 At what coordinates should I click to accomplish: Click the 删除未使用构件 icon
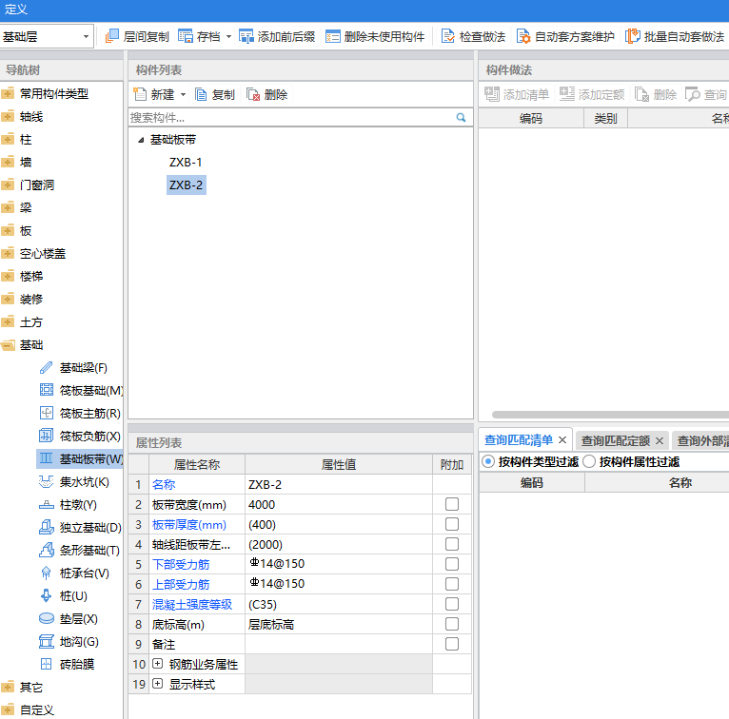click(x=333, y=36)
